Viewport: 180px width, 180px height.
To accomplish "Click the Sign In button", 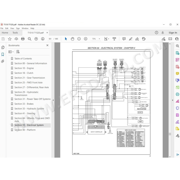I will (173, 33).
